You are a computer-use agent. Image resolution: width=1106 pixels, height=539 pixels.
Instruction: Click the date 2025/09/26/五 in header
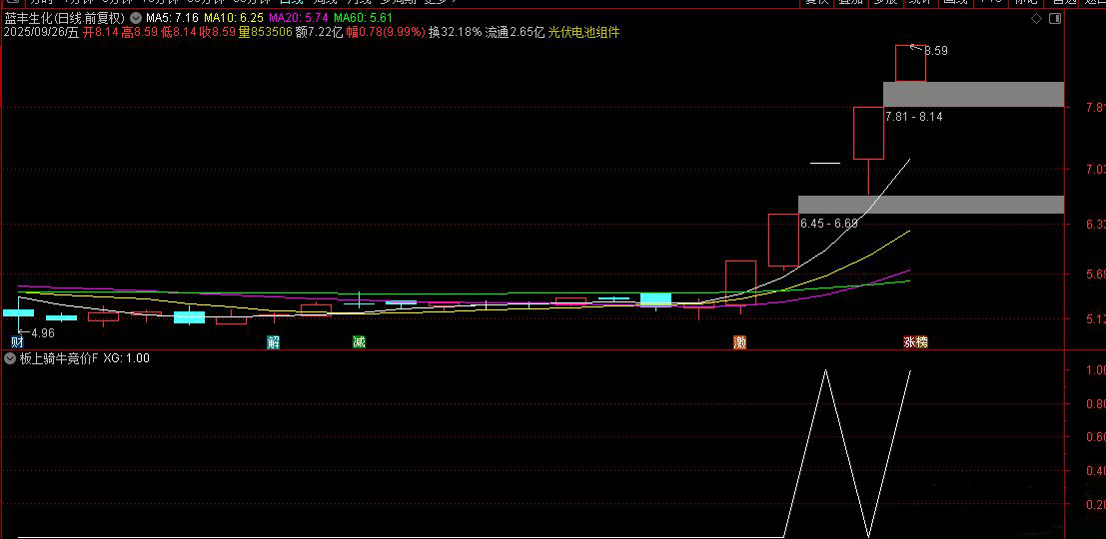41,32
